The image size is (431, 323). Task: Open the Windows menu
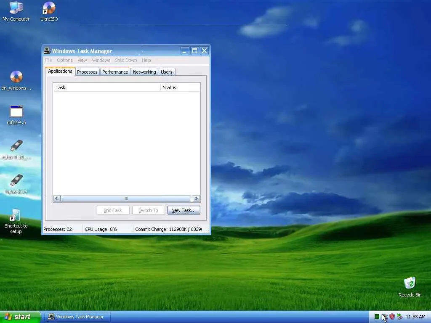pos(101,60)
